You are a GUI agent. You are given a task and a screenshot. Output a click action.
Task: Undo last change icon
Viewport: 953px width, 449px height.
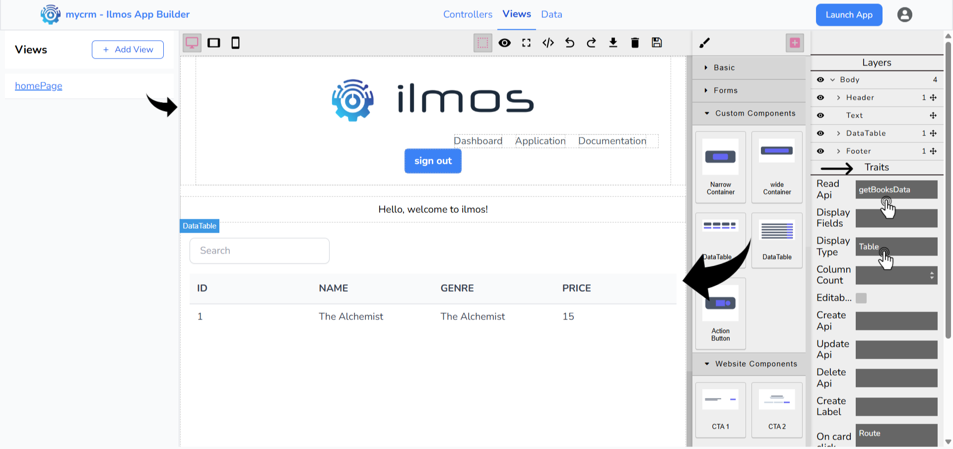click(570, 43)
